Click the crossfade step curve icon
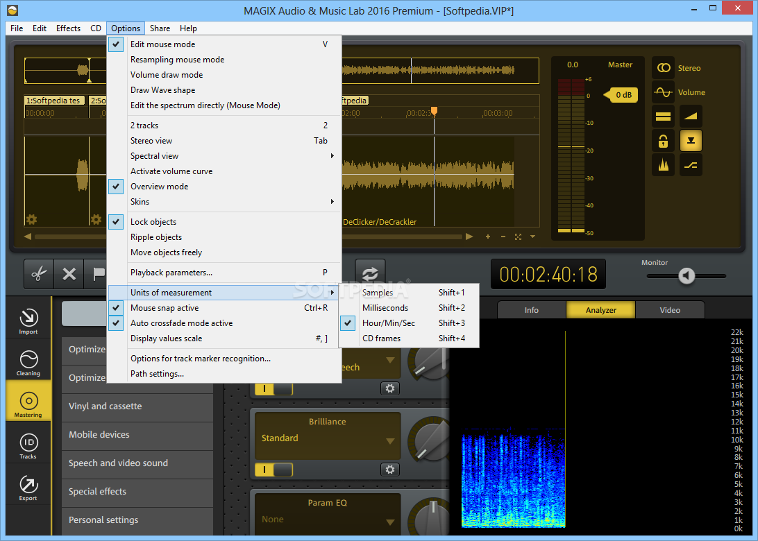758x541 pixels. (x=691, y=165)
